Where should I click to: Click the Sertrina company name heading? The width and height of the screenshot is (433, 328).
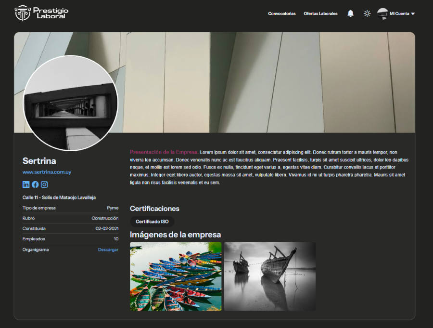pos(39,161)
